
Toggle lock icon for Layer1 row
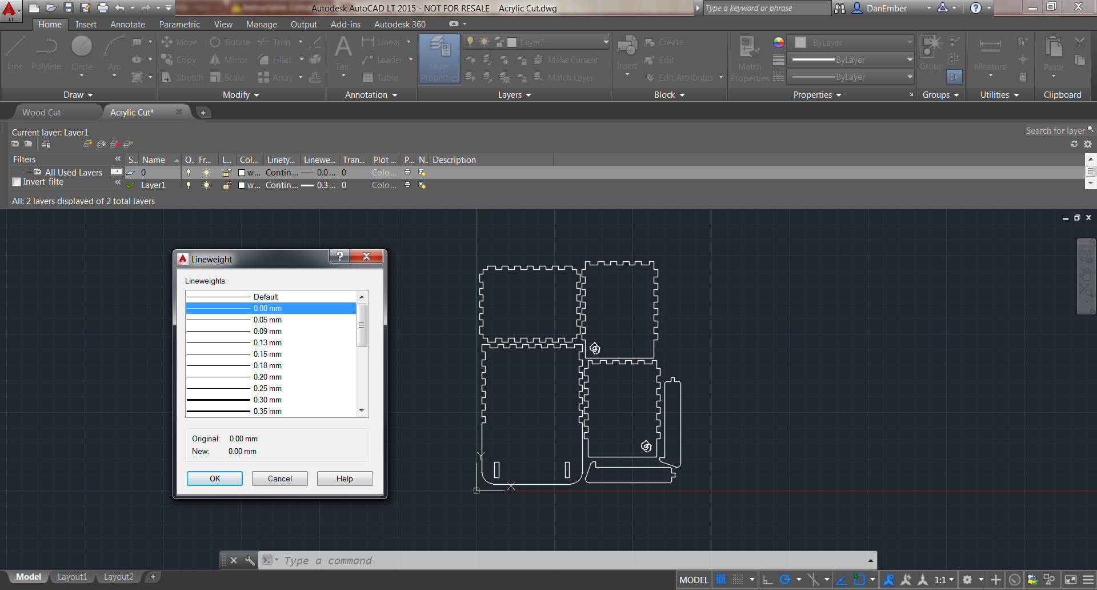tap(227, 185)
